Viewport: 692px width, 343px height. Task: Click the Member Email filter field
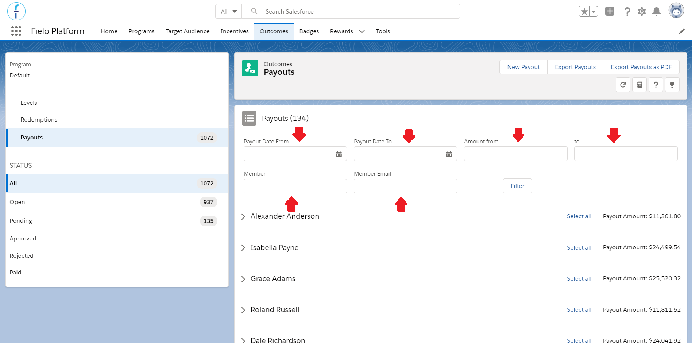(x=405, y=186)
